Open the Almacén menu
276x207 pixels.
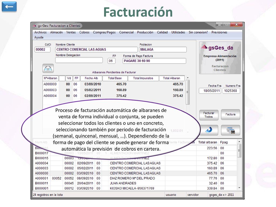pos(56,32)
